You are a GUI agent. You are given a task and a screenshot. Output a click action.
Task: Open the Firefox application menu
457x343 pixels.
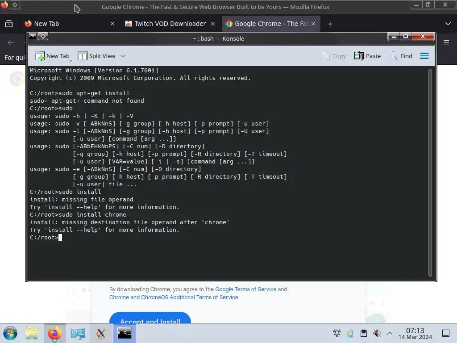coord(446,42)
